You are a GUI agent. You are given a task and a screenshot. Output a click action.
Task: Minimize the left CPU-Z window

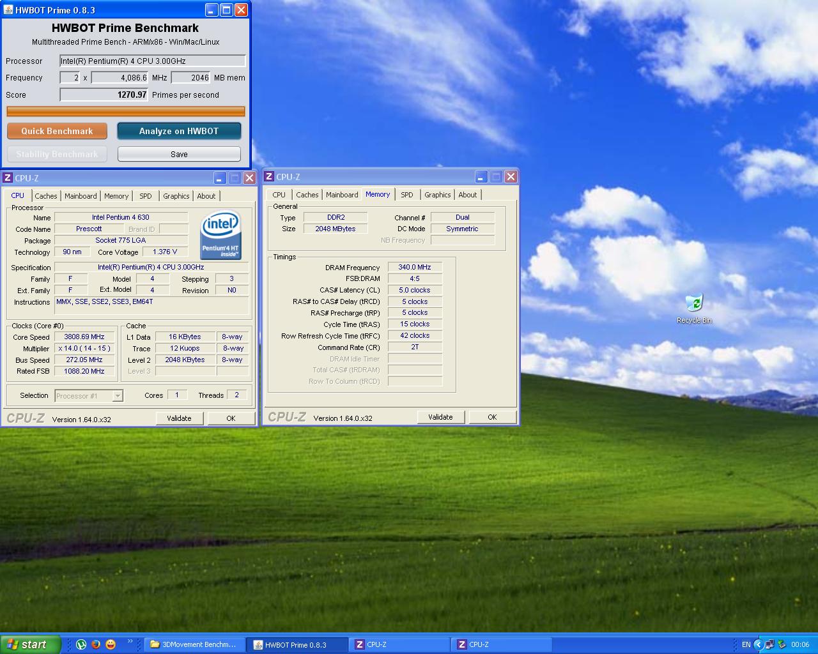coord(220,178)
